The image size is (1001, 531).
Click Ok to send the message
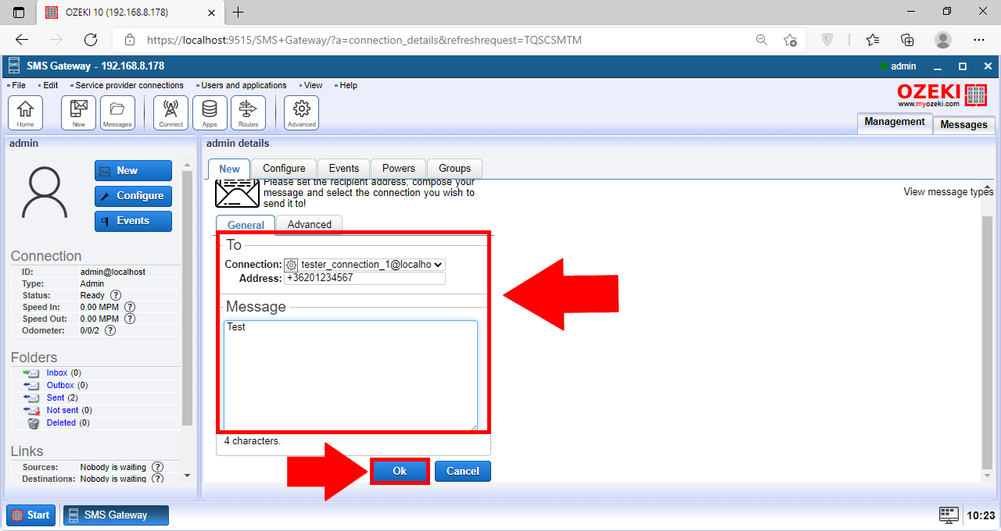400,471
